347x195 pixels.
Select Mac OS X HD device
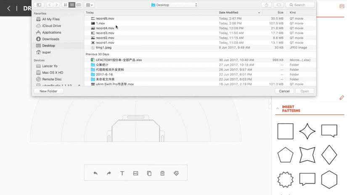click(53, 73)
